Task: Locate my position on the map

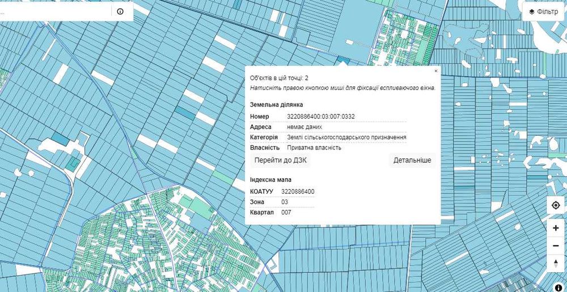Action: point(556,205)
